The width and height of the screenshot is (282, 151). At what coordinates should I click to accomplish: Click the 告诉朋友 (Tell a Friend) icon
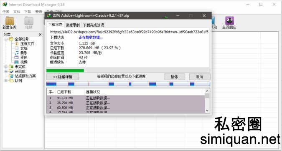coord(229,23)
